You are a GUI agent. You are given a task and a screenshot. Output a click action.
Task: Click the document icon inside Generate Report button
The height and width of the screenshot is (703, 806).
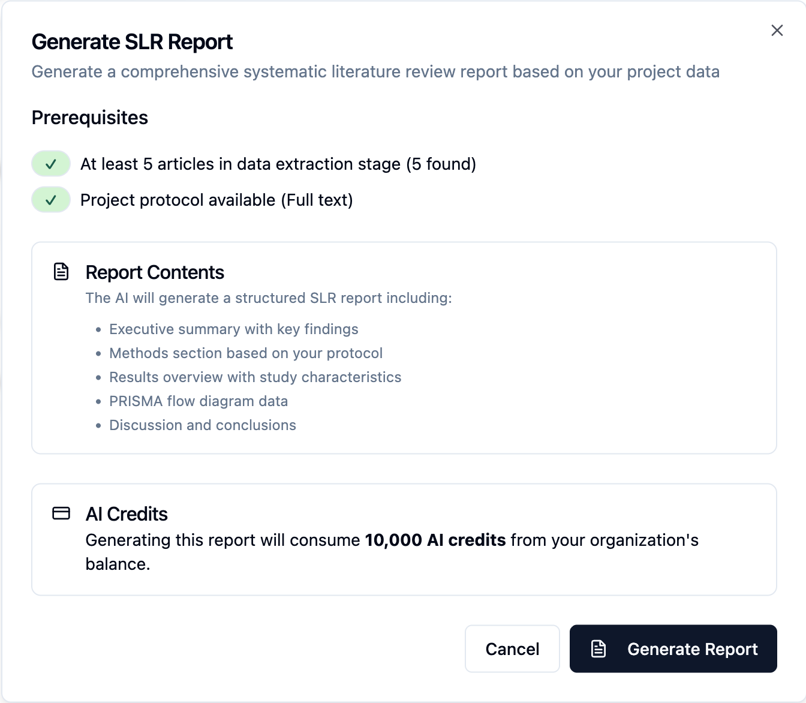tap(599, 649)
